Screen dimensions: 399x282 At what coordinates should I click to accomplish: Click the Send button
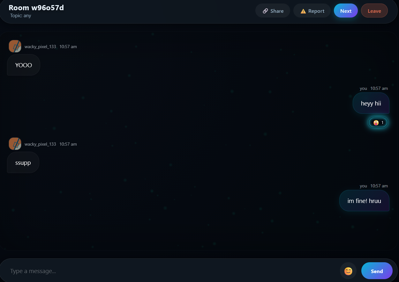(x=377, y=271)
